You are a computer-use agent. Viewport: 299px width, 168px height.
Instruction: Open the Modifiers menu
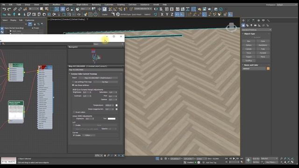[56, 5]
